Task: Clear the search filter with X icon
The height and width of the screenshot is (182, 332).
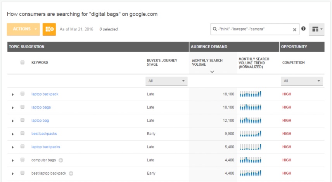Action: pos(294,30)
